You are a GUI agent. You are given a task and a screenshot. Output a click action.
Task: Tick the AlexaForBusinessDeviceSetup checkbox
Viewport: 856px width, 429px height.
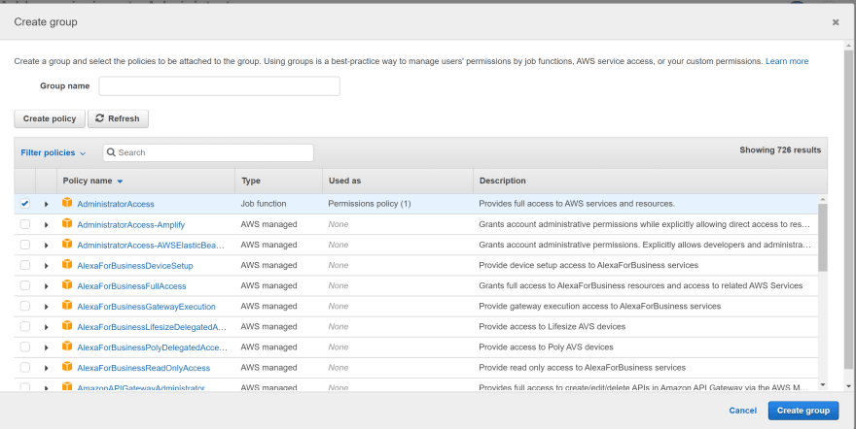[x=25, y=265]
